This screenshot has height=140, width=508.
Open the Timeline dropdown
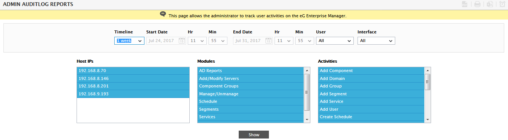(x=129, y=41)
